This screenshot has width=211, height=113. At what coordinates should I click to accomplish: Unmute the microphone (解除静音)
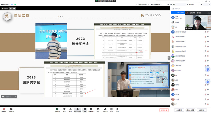[4, 109]
